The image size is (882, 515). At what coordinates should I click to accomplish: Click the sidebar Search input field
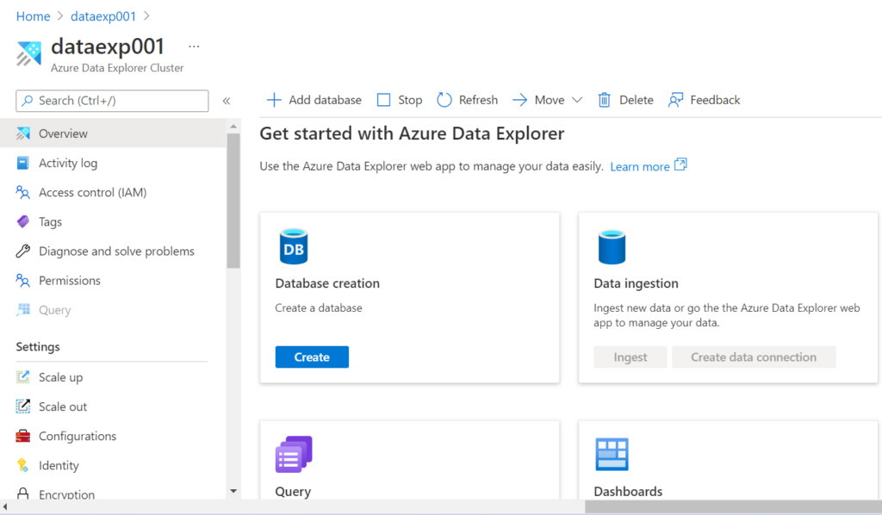click(x=112, y=101)
